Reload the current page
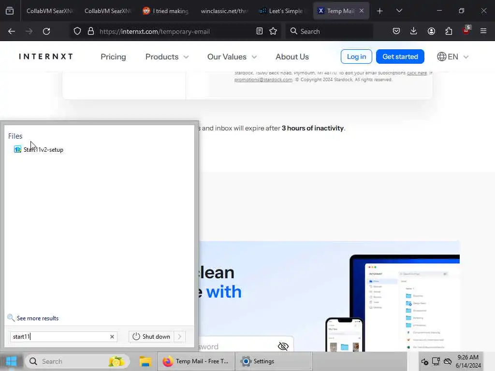The width and height of the screenshot is (495, 371). tap(46, 31)
